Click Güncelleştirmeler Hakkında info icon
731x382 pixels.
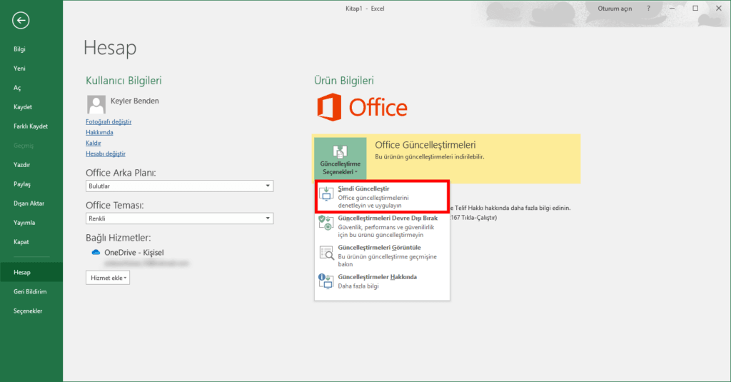pyautogui.click(x=326, y=281)
